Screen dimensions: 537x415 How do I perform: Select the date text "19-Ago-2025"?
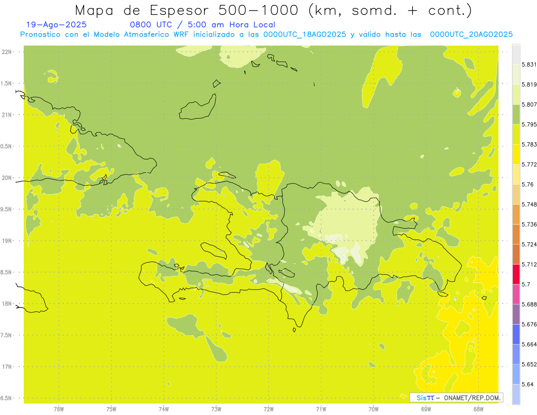click(56, 25)
